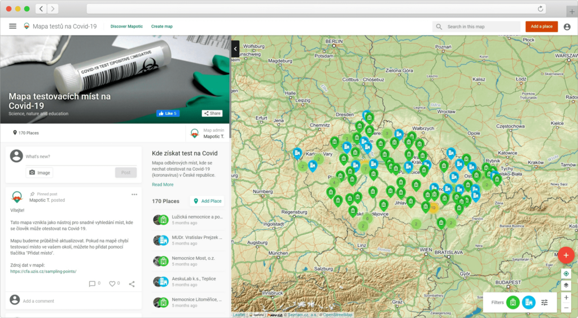578x318 pixels.
Task: Toggle the green hospital category filter
Action: click(x=513, y=303)
